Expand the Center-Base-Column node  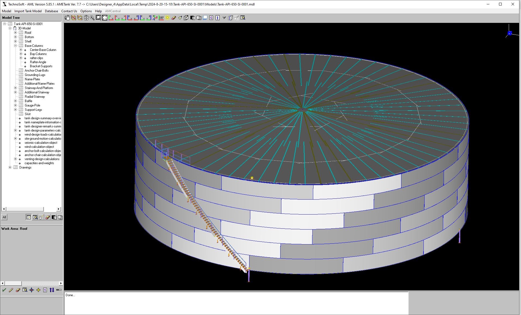(x=21, y=50)
